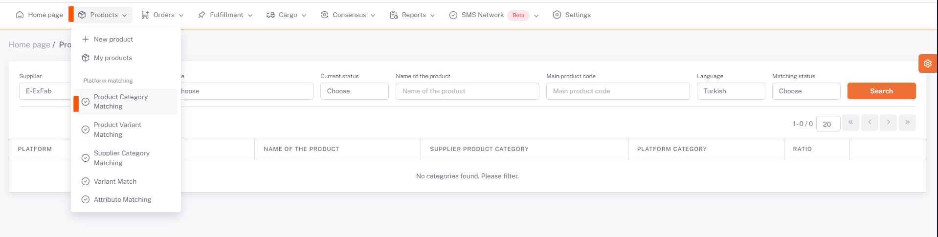Click the Products box icon in navbar
Viewport: 938px width, 237px height.
pyautogui.click(x=82, y=15)
